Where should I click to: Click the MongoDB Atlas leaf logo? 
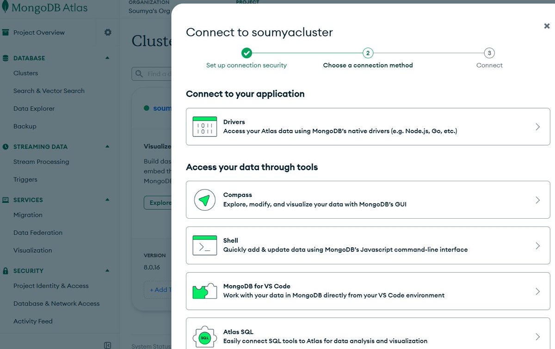click(x=6, y=7)
